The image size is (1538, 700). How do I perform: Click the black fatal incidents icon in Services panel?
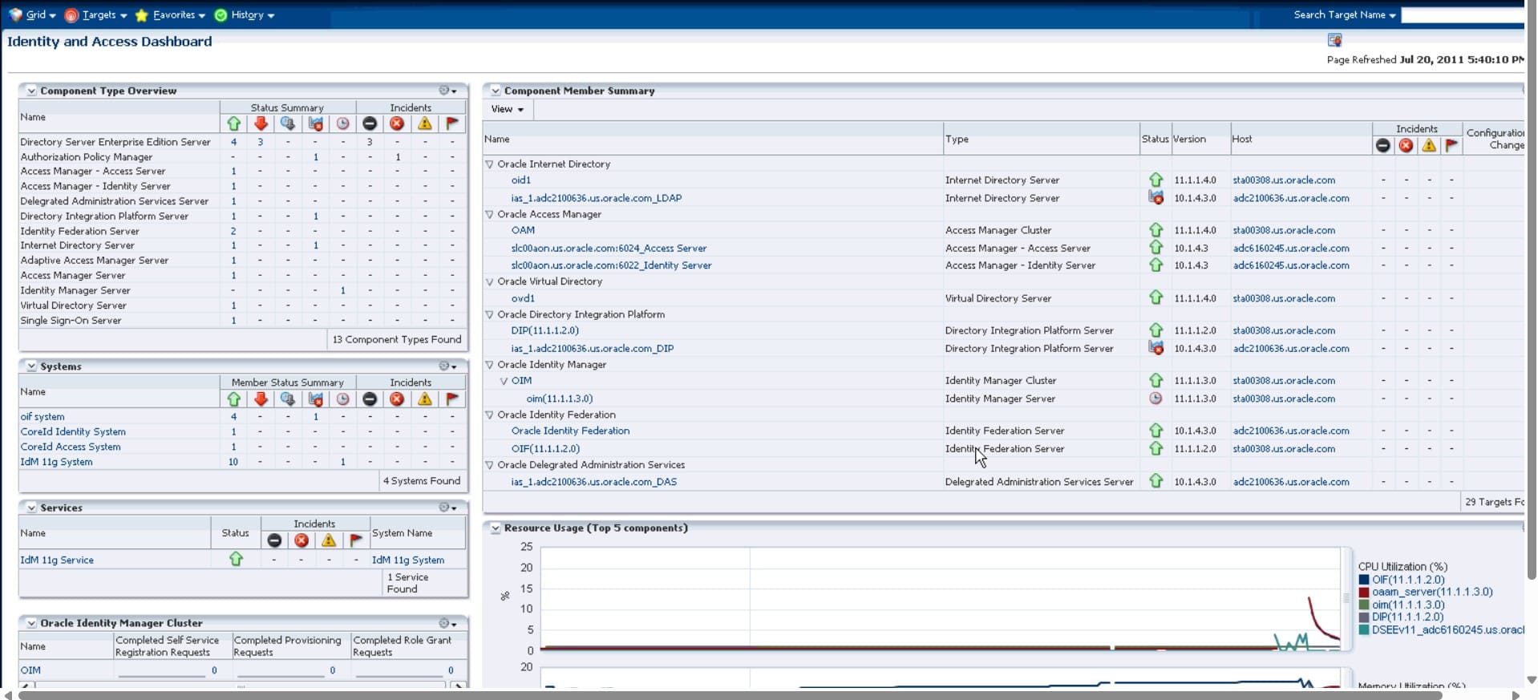[274, 540]
